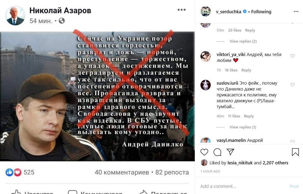Open the comment bubble icon
Image resolution: width=303 pixels, height=194 pixels.
click(217, 152)
